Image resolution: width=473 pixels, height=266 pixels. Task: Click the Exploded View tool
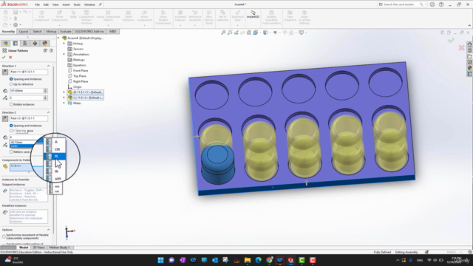(x=238, y=16)
